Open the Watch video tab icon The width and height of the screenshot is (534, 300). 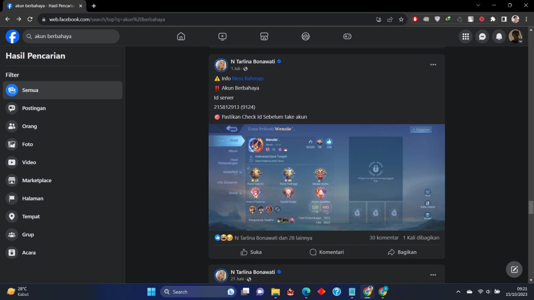pos(222,36)
